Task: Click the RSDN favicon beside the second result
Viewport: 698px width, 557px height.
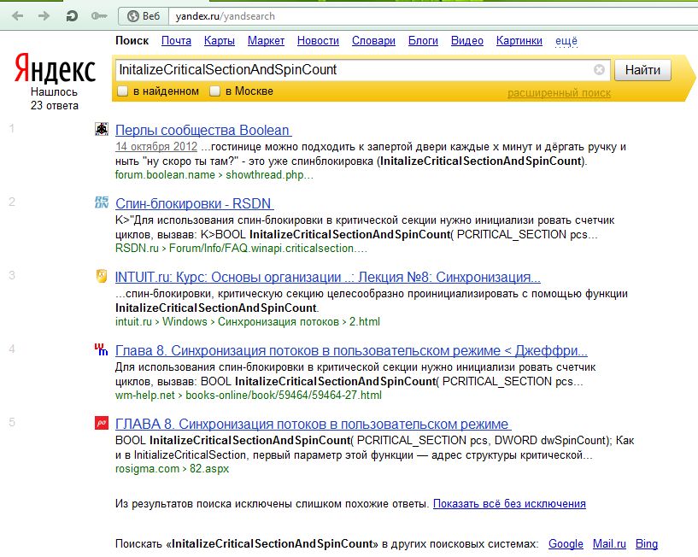Action: (x=102, y=202)
